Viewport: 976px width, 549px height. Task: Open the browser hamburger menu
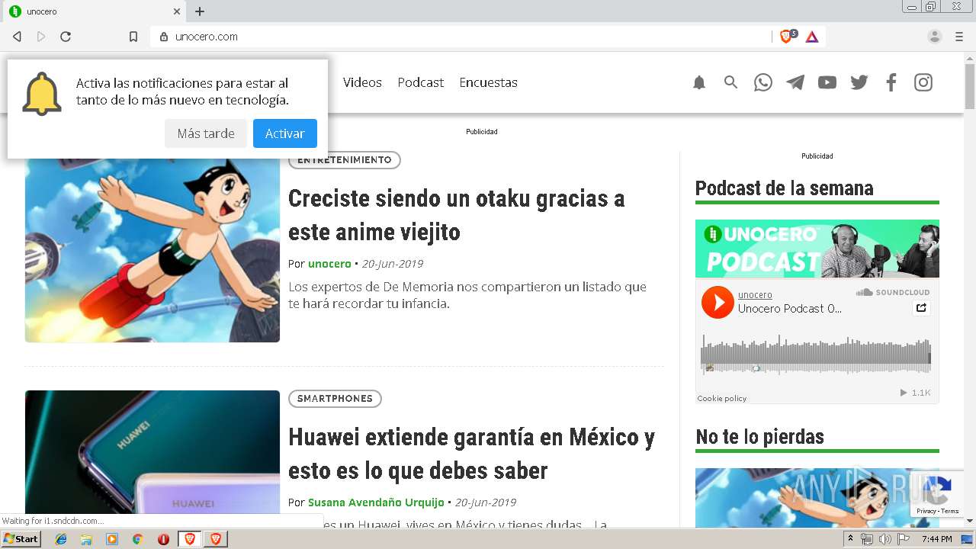coord(959,37)
